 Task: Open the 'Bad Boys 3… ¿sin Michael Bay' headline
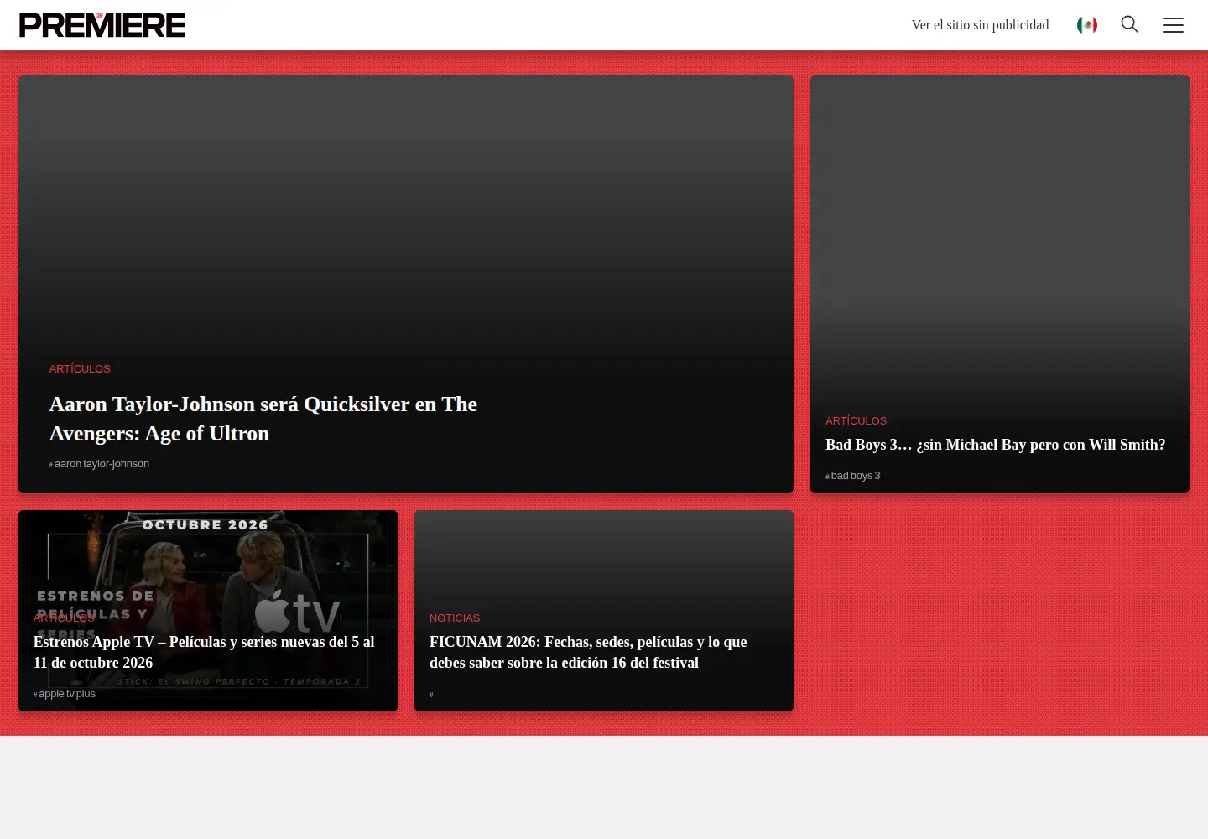coord(996,445)
